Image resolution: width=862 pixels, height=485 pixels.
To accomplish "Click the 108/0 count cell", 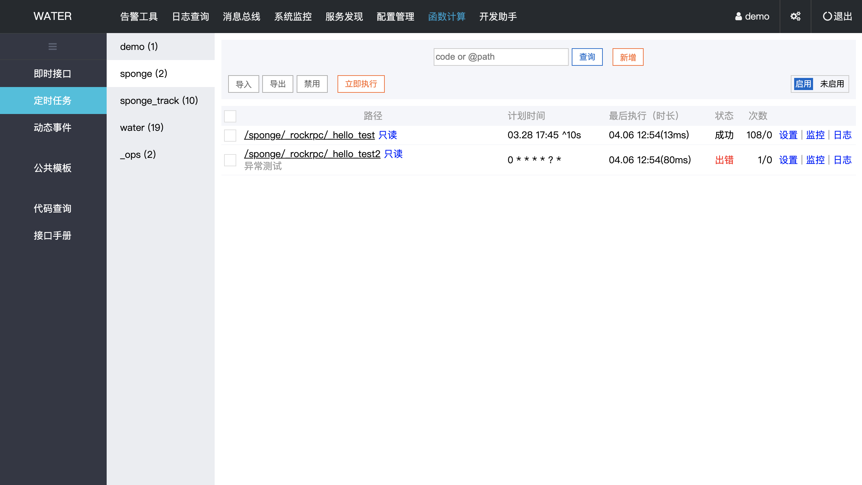I will coord(759,135).
